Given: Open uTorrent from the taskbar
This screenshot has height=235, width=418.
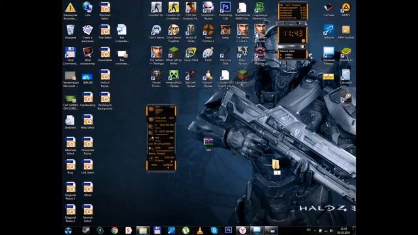Looking at the screenshot, I should pos(185,230).
